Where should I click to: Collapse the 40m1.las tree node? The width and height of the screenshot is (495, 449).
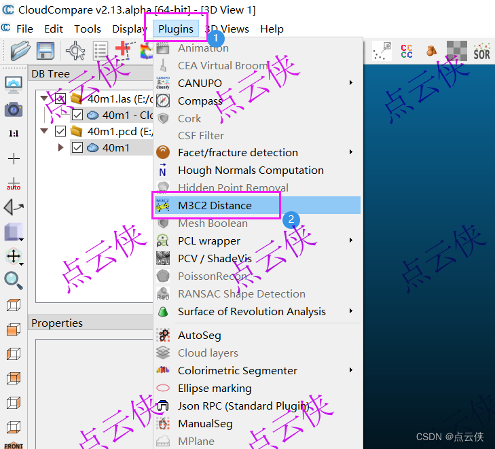tap(44, 98)
